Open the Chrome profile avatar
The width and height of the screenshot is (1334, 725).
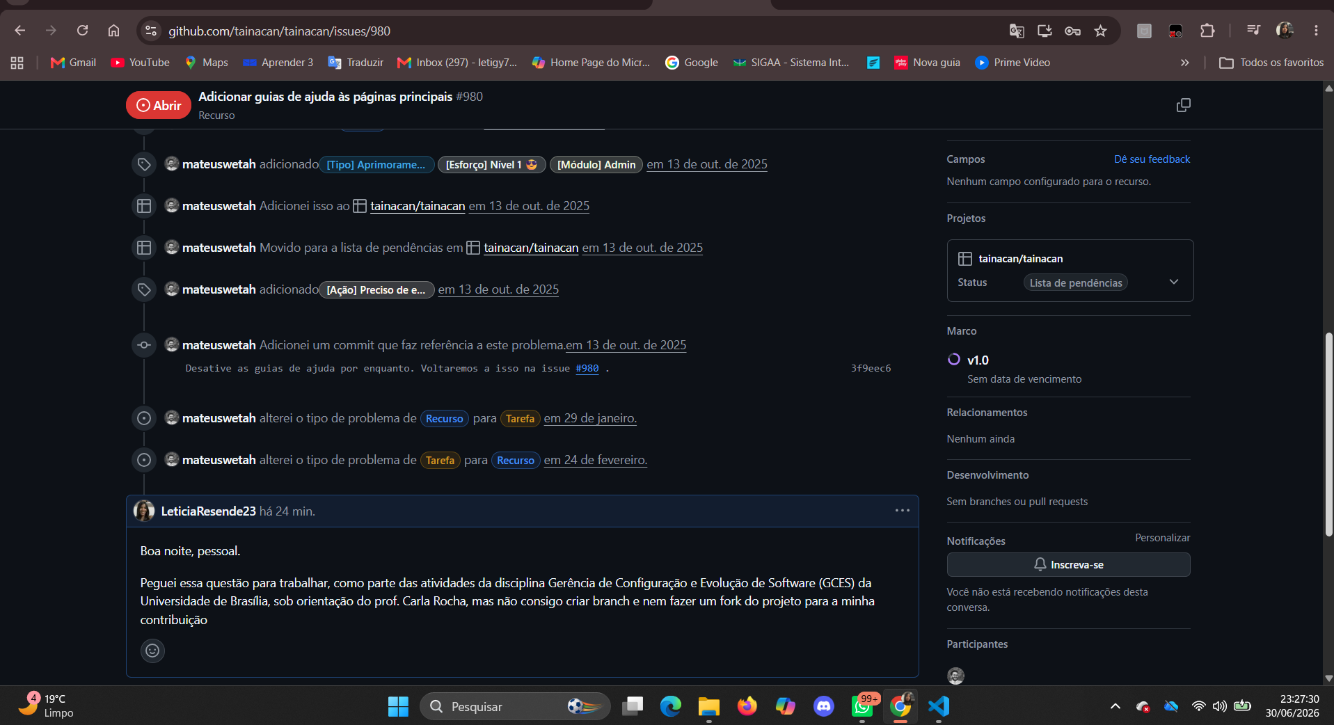[1285, 31]
